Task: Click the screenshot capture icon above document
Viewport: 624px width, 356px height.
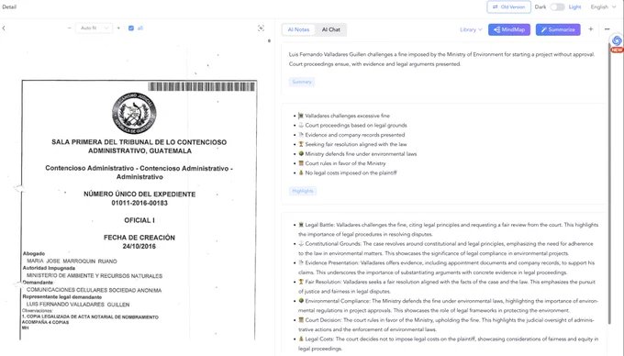Action: coord(261,28)
